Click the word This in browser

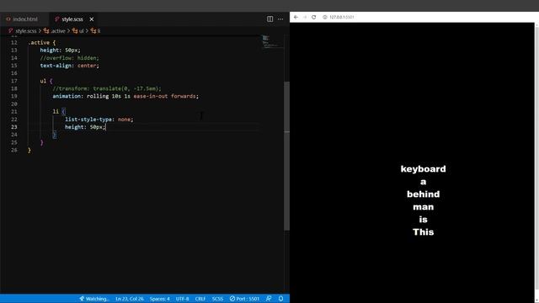pyautogui.click(x=423, y=232)
